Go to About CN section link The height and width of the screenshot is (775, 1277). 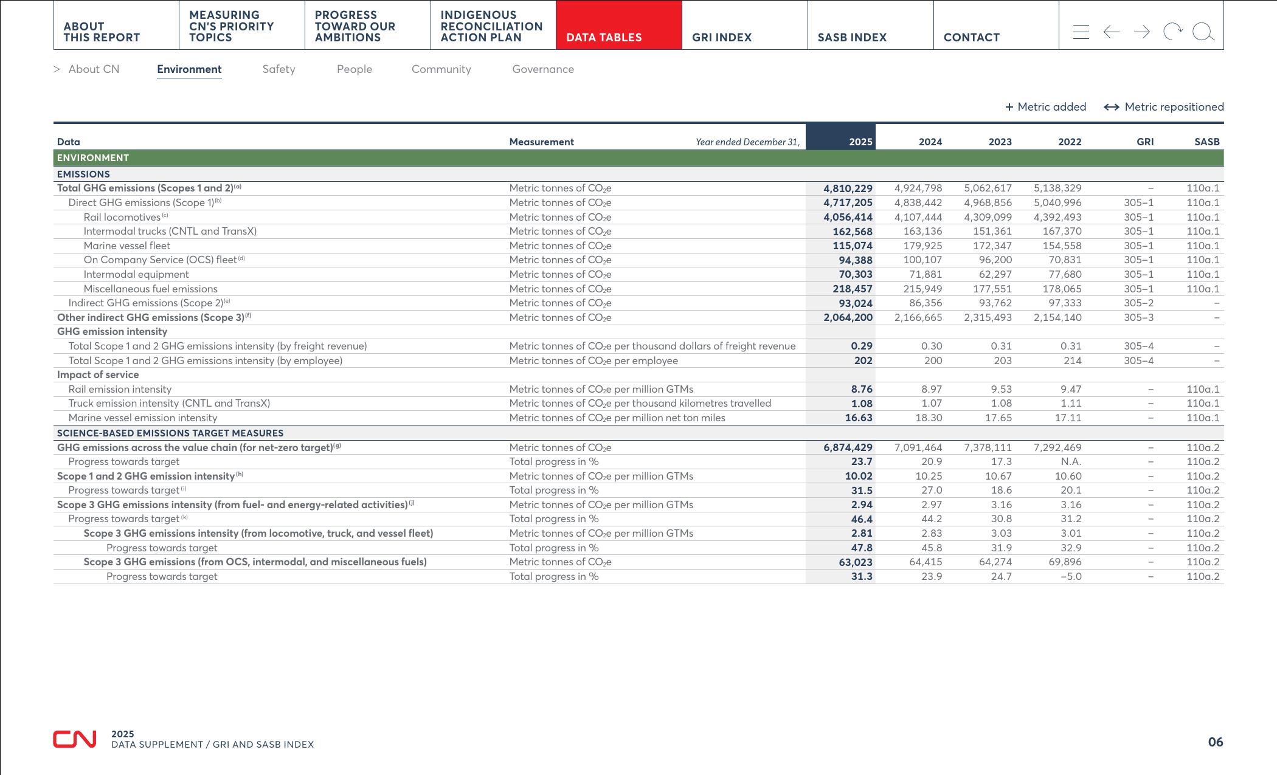tap(94, 69)
